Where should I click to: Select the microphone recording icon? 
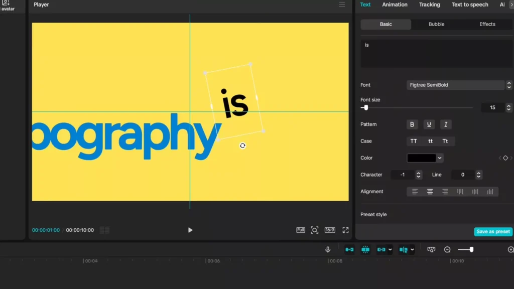(x=328, y=249)
